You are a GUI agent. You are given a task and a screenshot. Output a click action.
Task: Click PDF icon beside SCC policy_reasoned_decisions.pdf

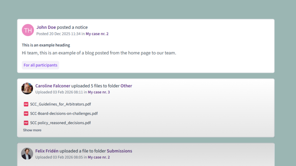coord(26,123)
